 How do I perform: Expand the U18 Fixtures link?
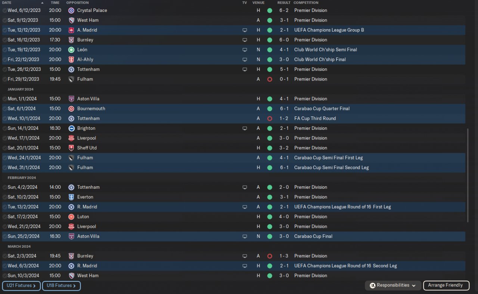coord(61,286)
